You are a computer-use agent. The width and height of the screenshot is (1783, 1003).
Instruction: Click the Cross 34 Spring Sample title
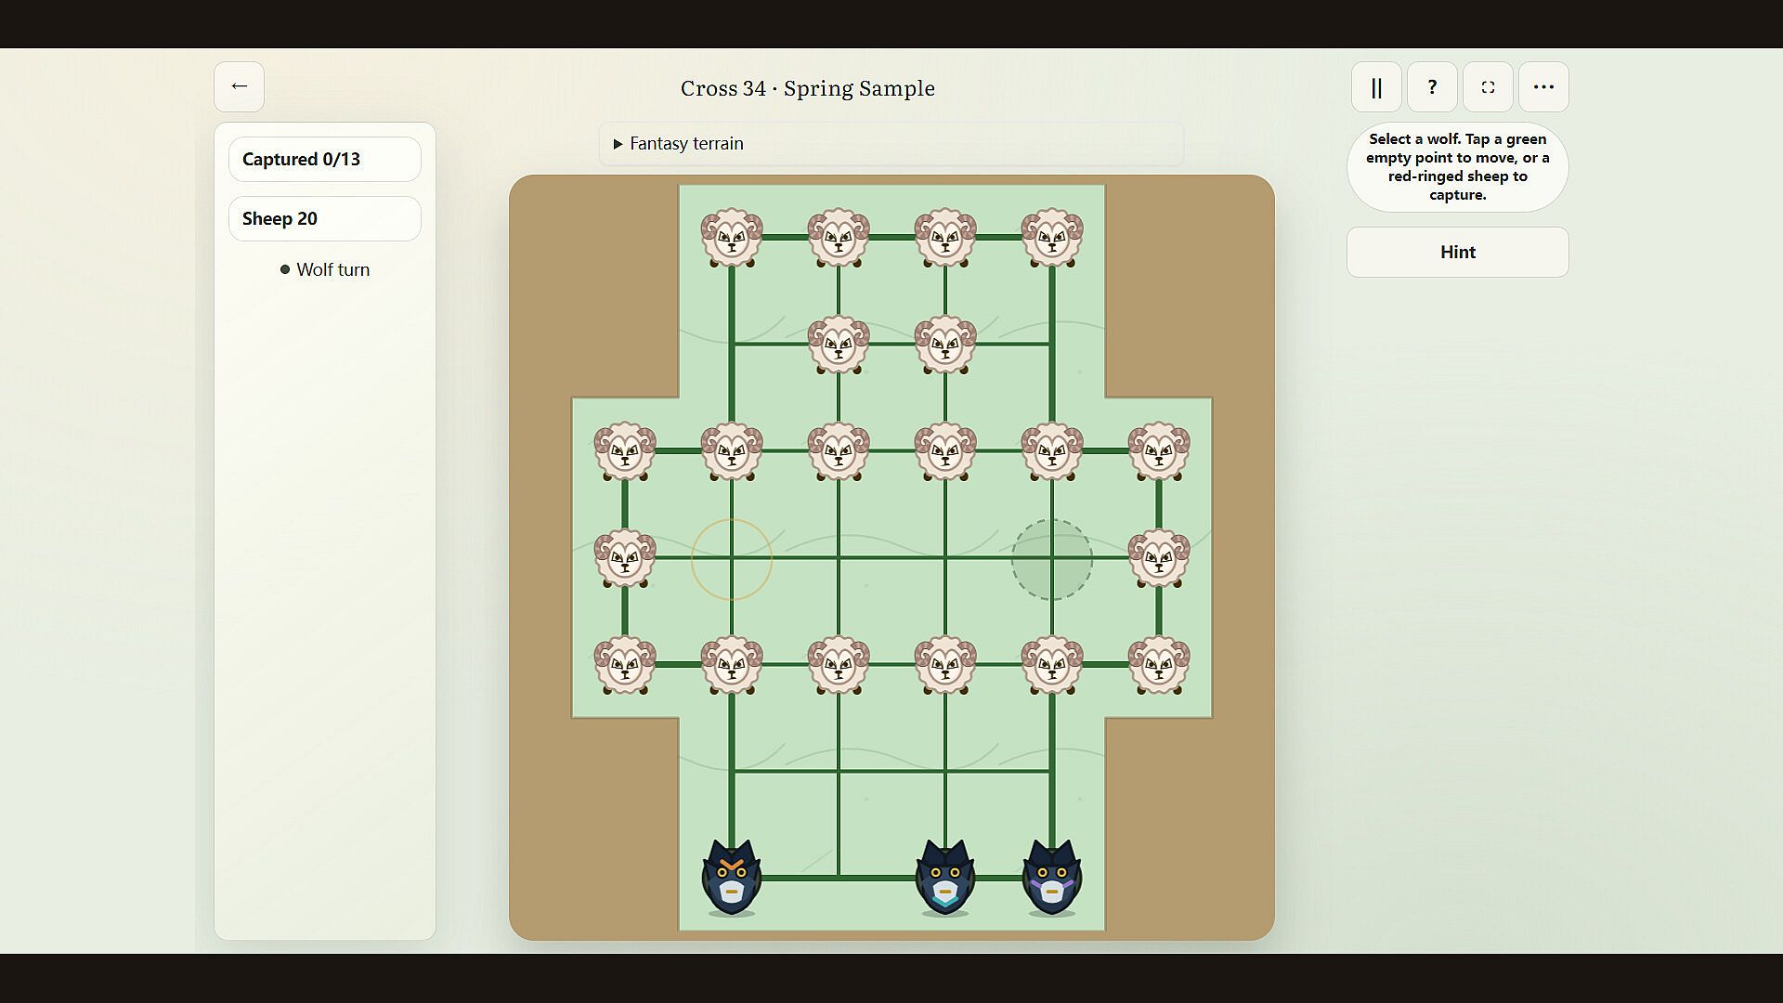(807, 88)
